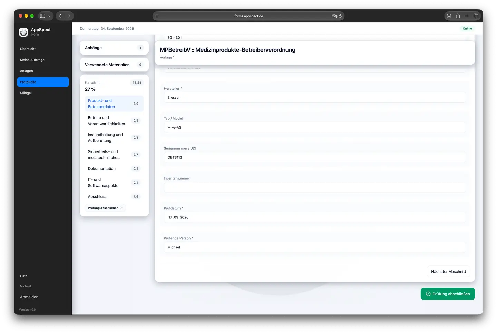
Task: Click the Nächster Abschnitt button
Action: (x=448, y=272)
